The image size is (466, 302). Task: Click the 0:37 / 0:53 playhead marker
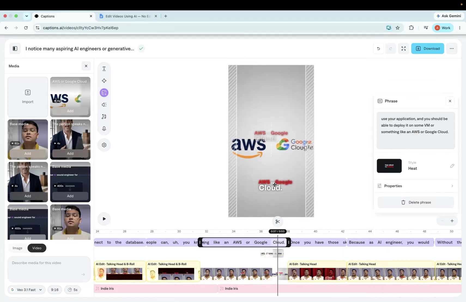click(x=277, y=231)
